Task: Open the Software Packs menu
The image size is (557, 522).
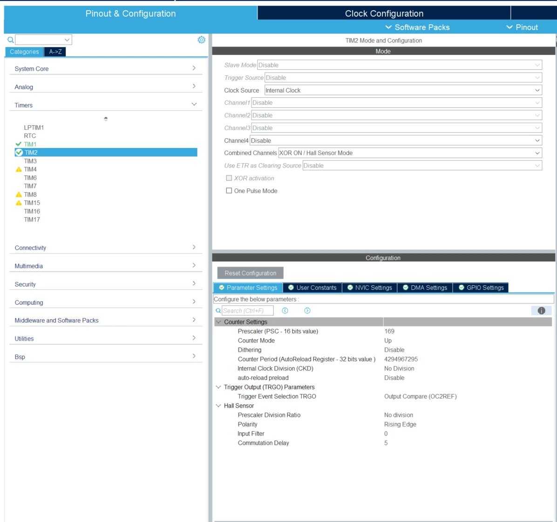Action: pos(417,27)
